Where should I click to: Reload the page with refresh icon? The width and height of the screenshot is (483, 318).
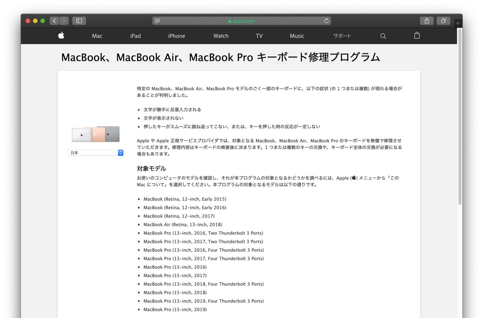326,21
